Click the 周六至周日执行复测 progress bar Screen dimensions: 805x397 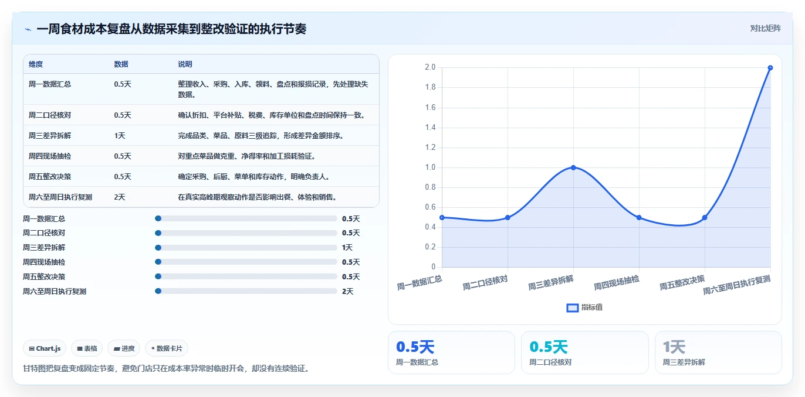pyautogui.click(x=246, y=291)
